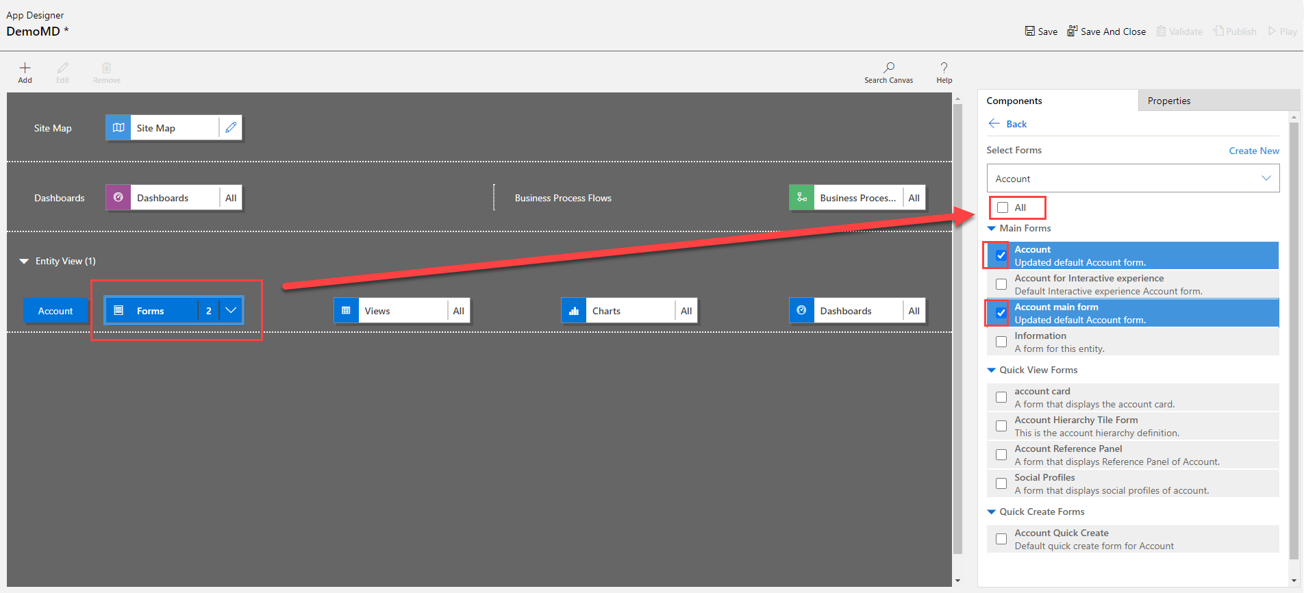Image resolution: width=1304 pixels, height=593 pixels.
Task: Select the purple Dashboards tile icon
Action: (x=118, y=197)
